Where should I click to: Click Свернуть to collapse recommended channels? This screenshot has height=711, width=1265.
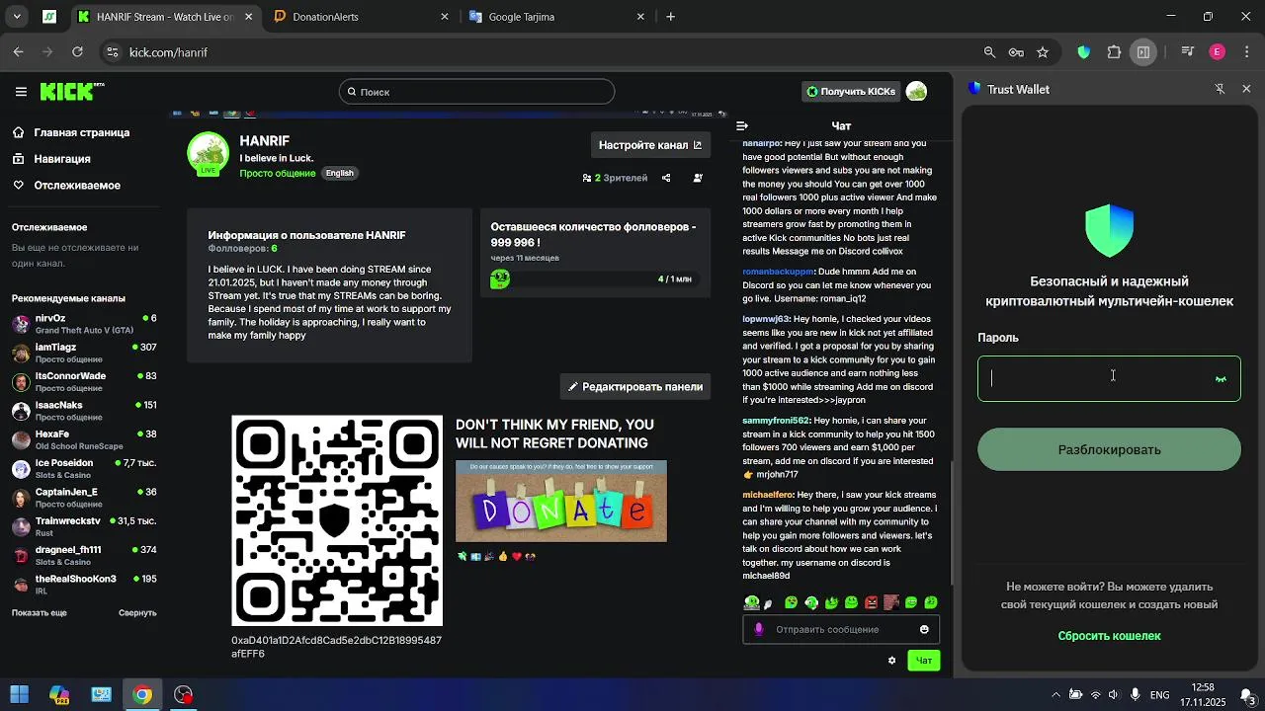click(x=137, y=612)
